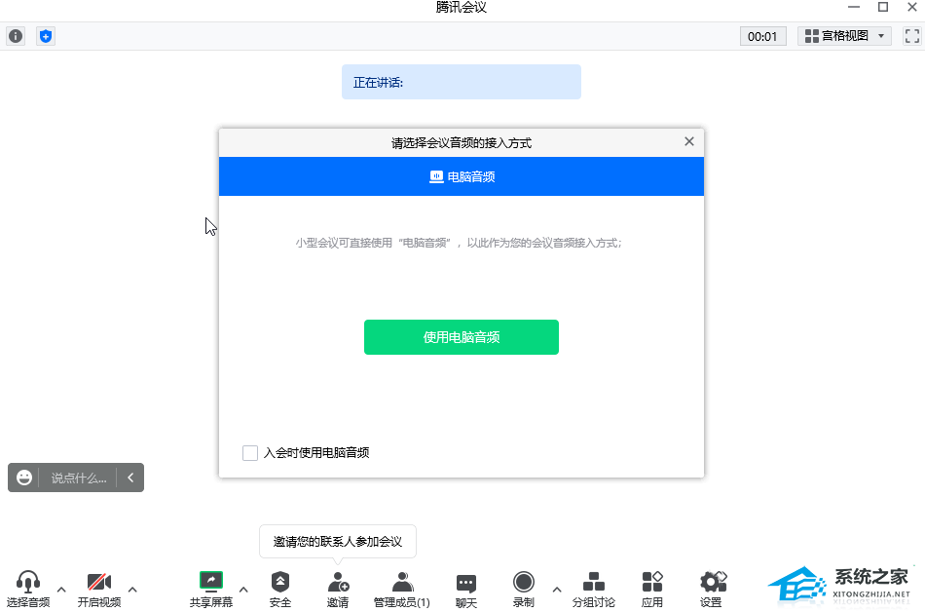Open the 安全 security icon
This screenshot has width=925, height=612.
[280, 583]
